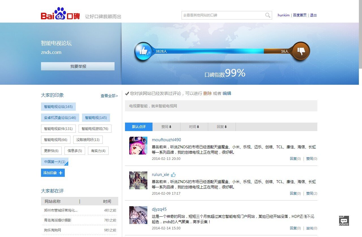Image resolution: width=362 pixels, height=237 pixels.
Task: Click 回复(0) under rulun_xie's review
Action: 295,193
